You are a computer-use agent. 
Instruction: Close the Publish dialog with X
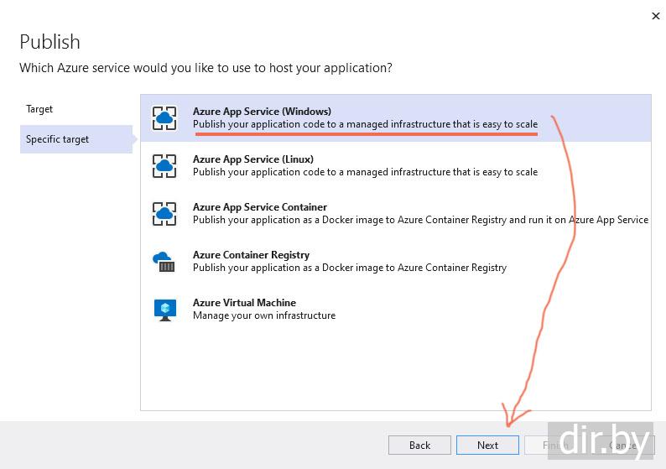coord(656,16)
